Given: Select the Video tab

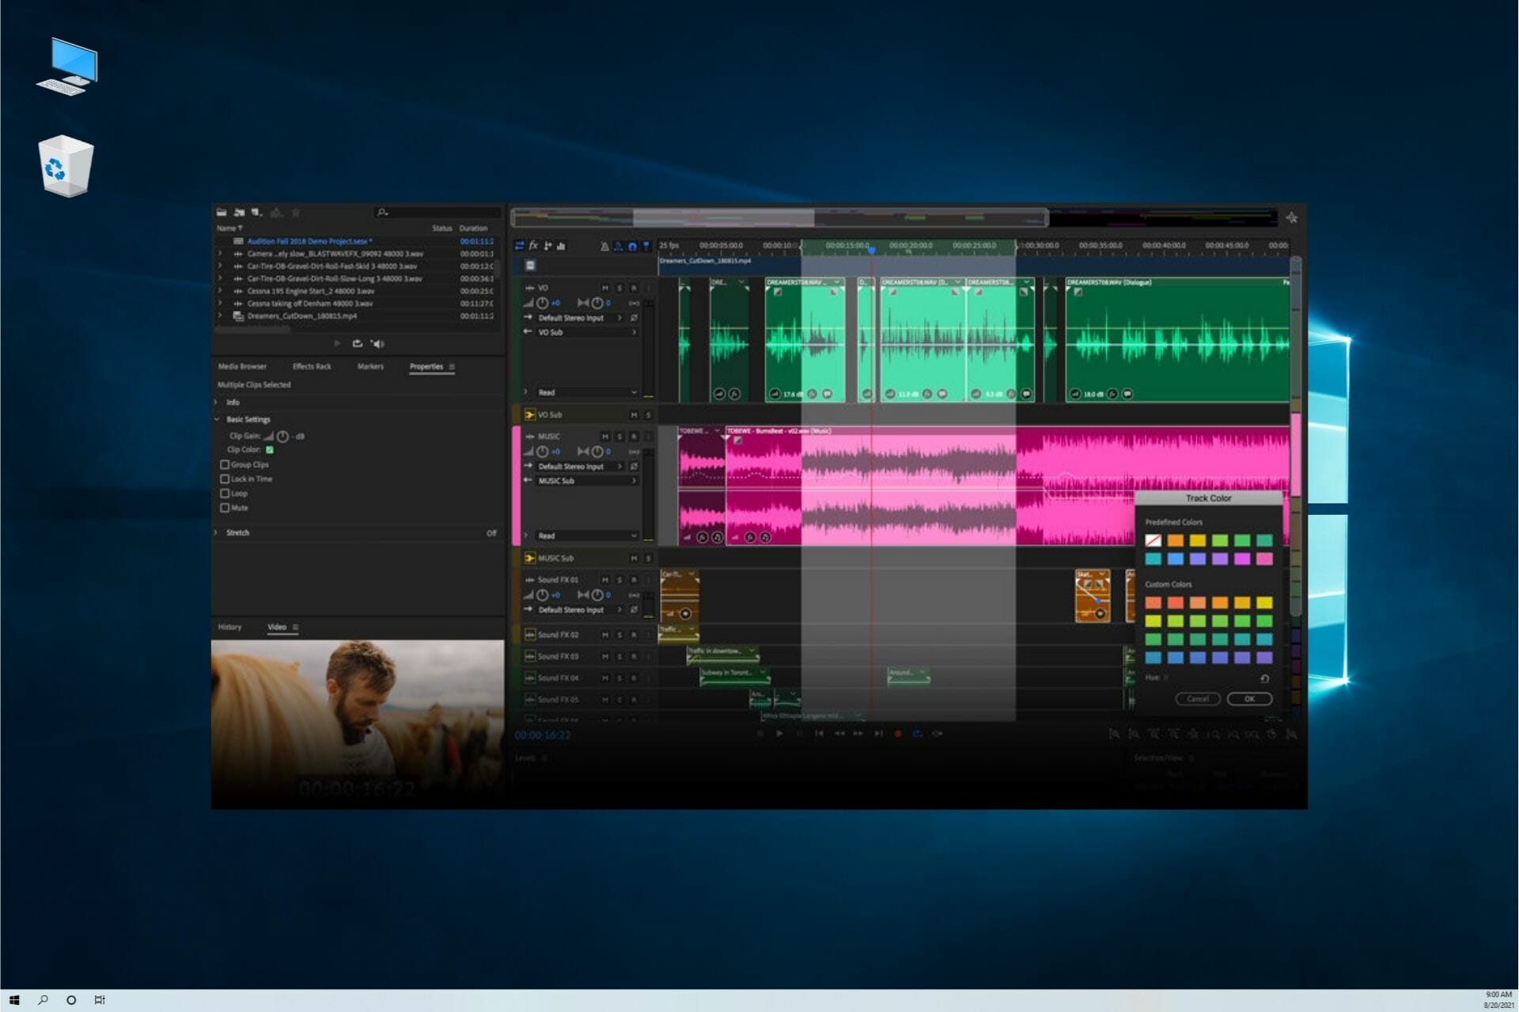Looking at the screenshot, I should click(x=277, y=627).
